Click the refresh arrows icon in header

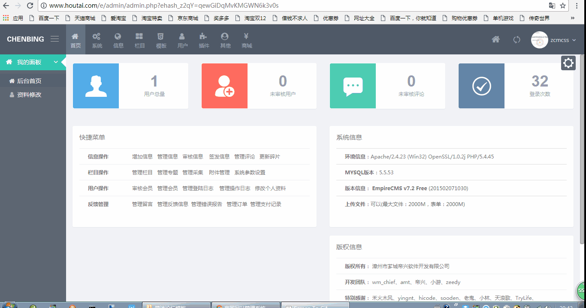pos(517,39)
